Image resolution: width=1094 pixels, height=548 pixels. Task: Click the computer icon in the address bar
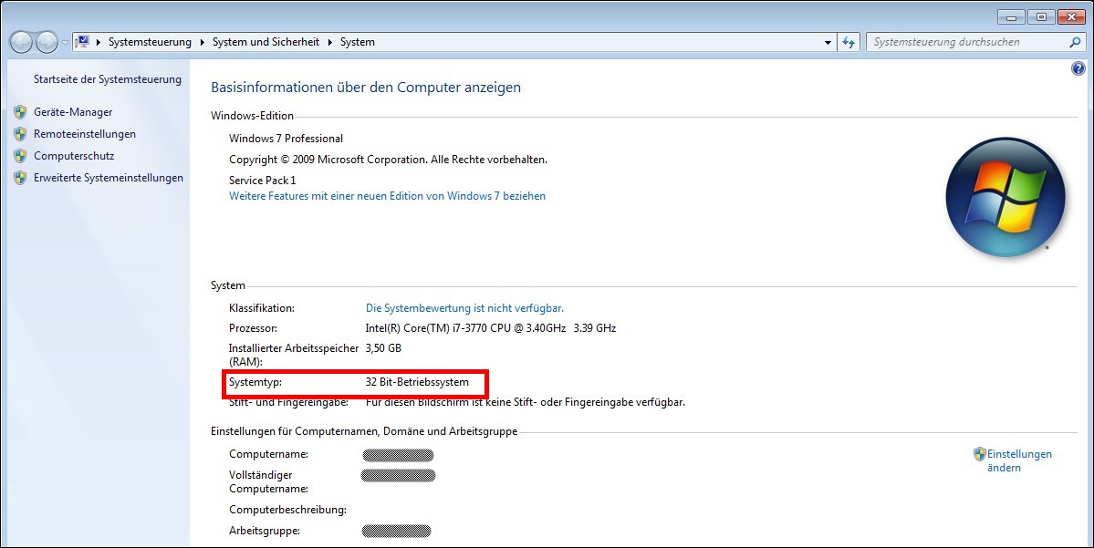point(83,42)
